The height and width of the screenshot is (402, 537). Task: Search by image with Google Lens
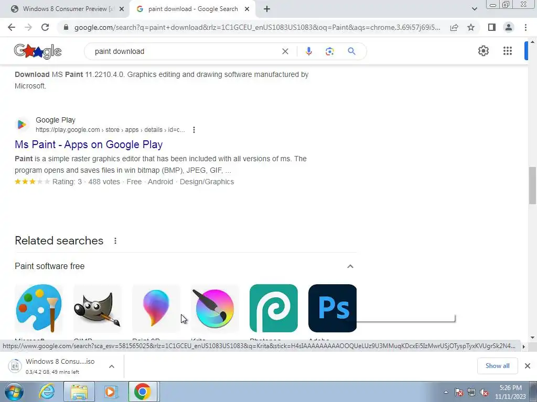[329, 51]
